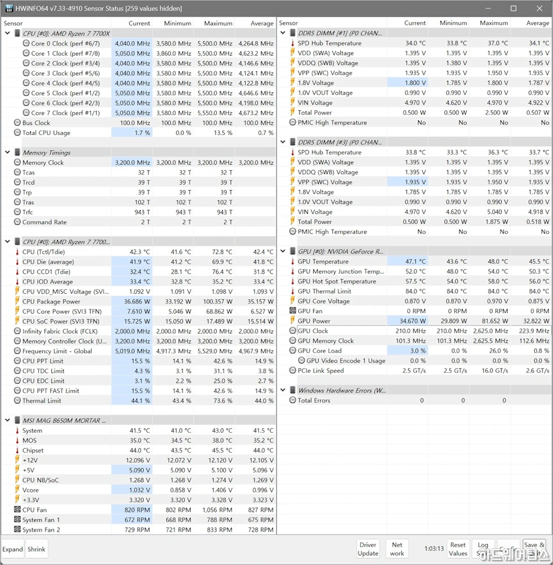Collapse the CPU group containing the Core Clock rows
Screen dimensions: 553x565
pos(8,33)
